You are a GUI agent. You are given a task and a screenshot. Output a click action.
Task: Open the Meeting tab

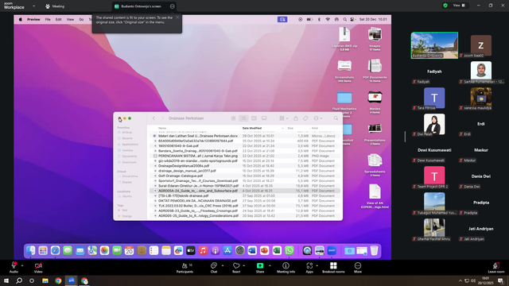coord(55,6)
